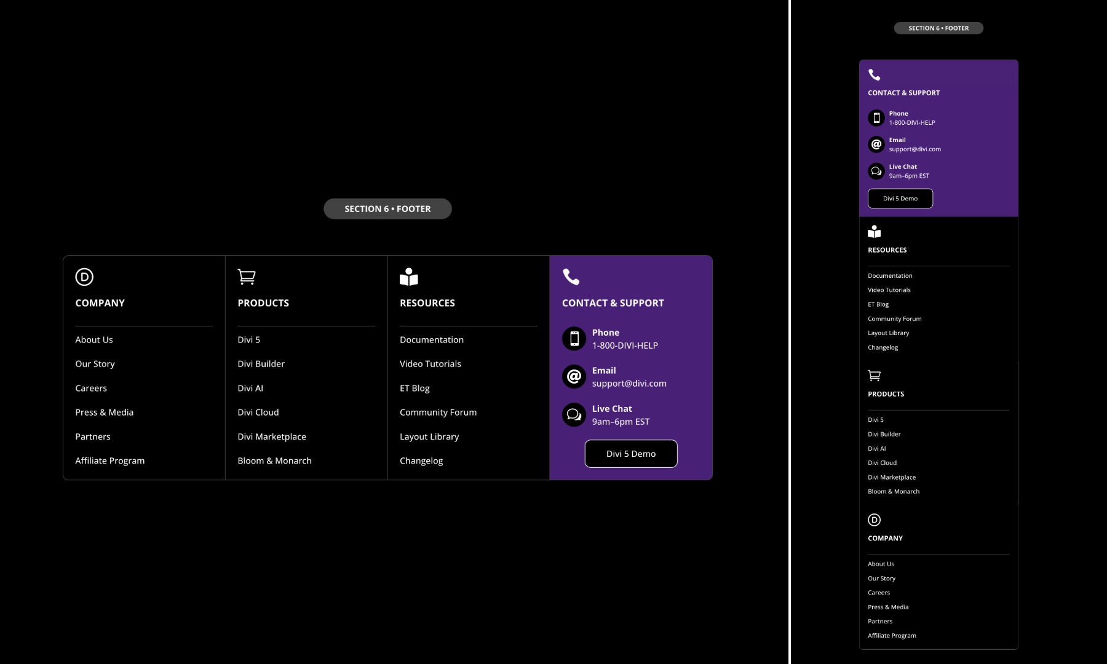The image size is (1107, 664).
Task: Click the RESOURCES heading in desktop footer
Action: [x=427, y=303]
